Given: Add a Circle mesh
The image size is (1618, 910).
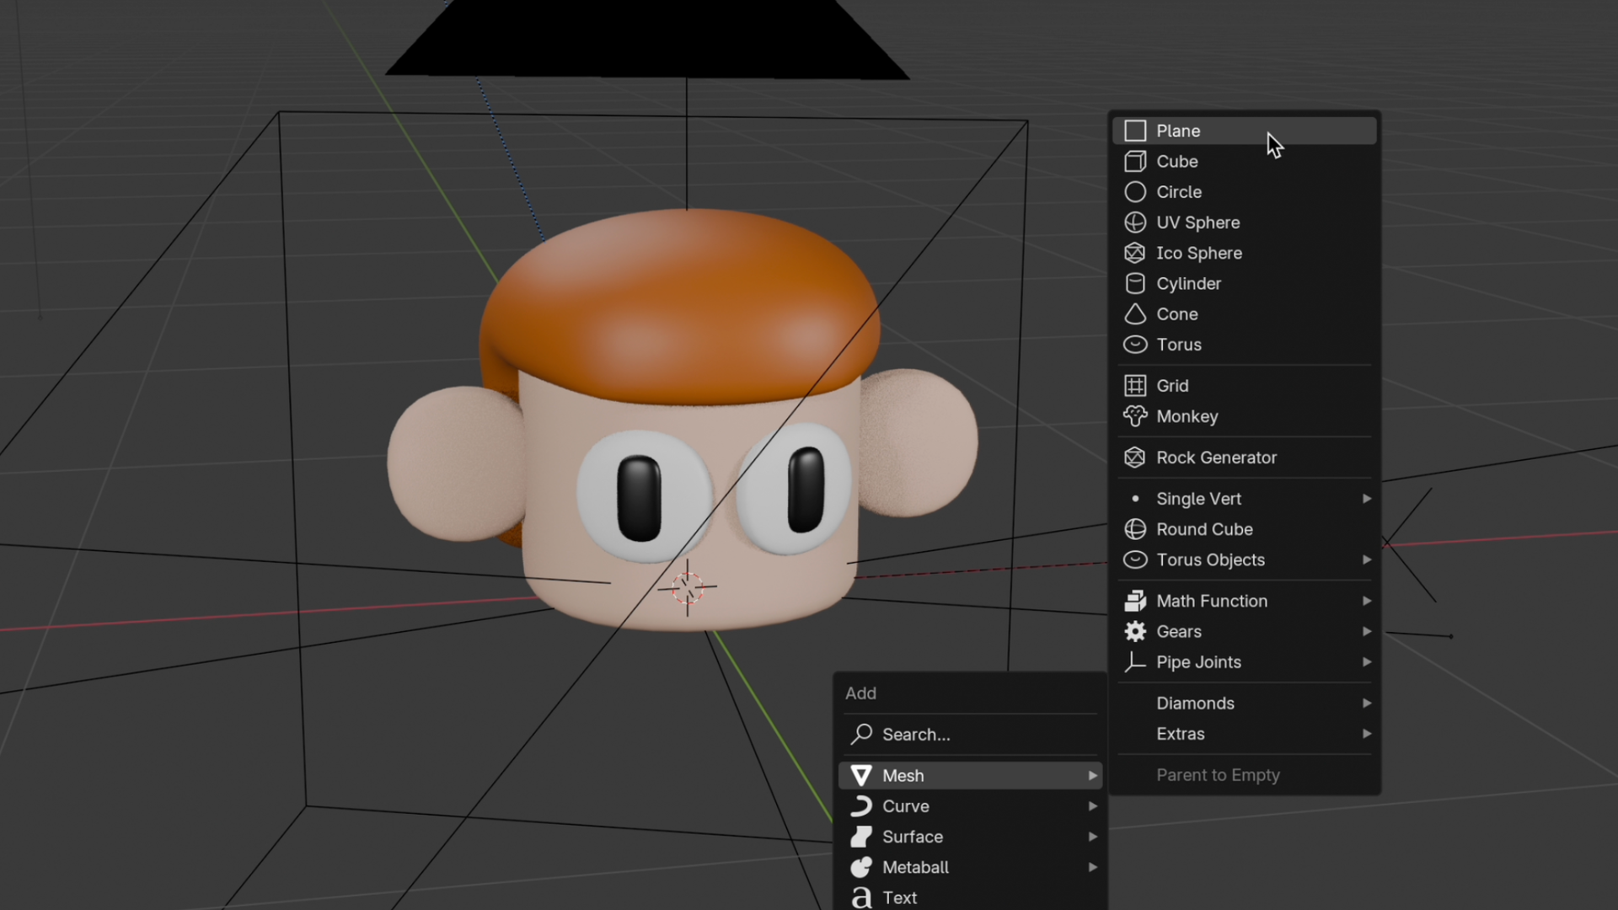Looking at the screenshot, I should [x=1245, y=192].
